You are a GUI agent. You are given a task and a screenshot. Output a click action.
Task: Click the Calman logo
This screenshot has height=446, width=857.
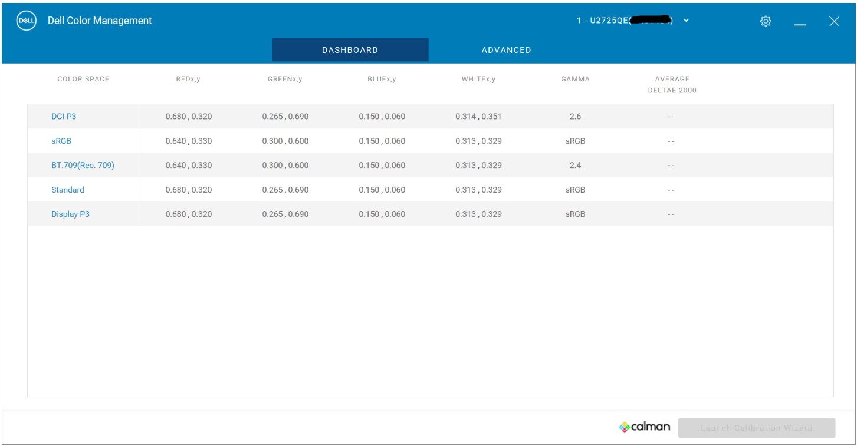tap(645, 427)
